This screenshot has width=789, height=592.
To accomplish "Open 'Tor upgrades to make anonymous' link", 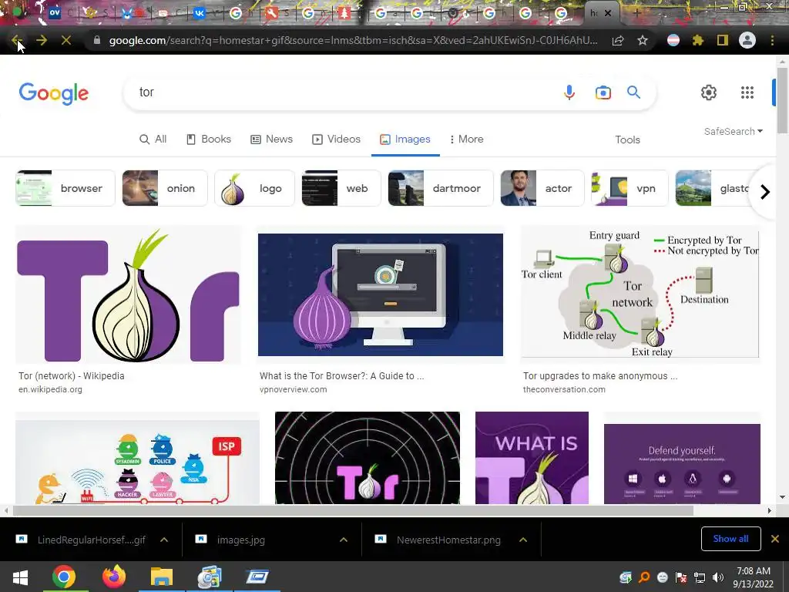I will 600,375.
